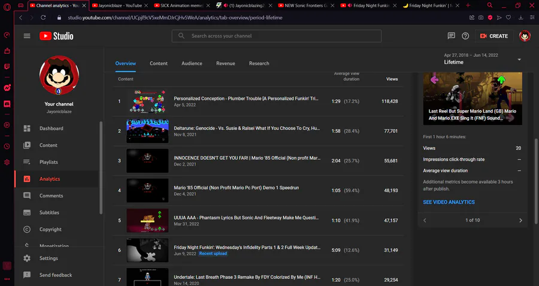Open Studio Settings gear

pyautogui.click(x=27, y=258)
